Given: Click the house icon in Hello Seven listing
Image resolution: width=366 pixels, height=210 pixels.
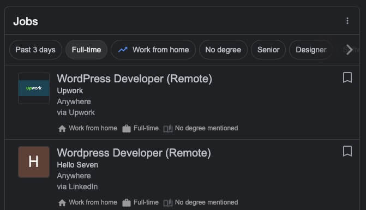Looking at the screenshot, I should click(x=62, y=203).
